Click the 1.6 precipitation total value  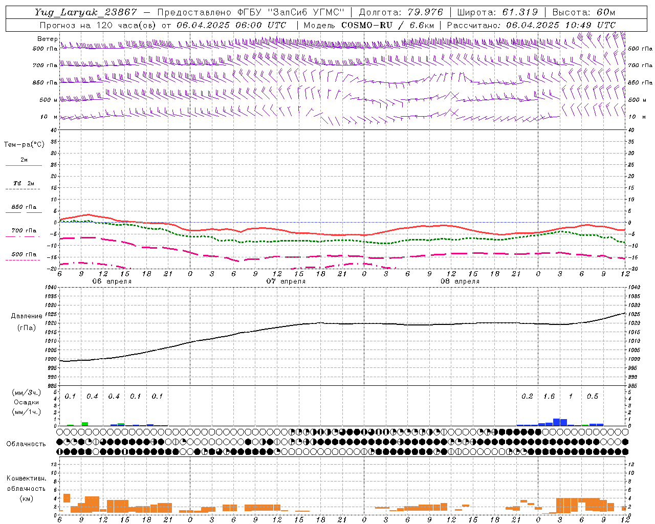[x=549, y=397]
